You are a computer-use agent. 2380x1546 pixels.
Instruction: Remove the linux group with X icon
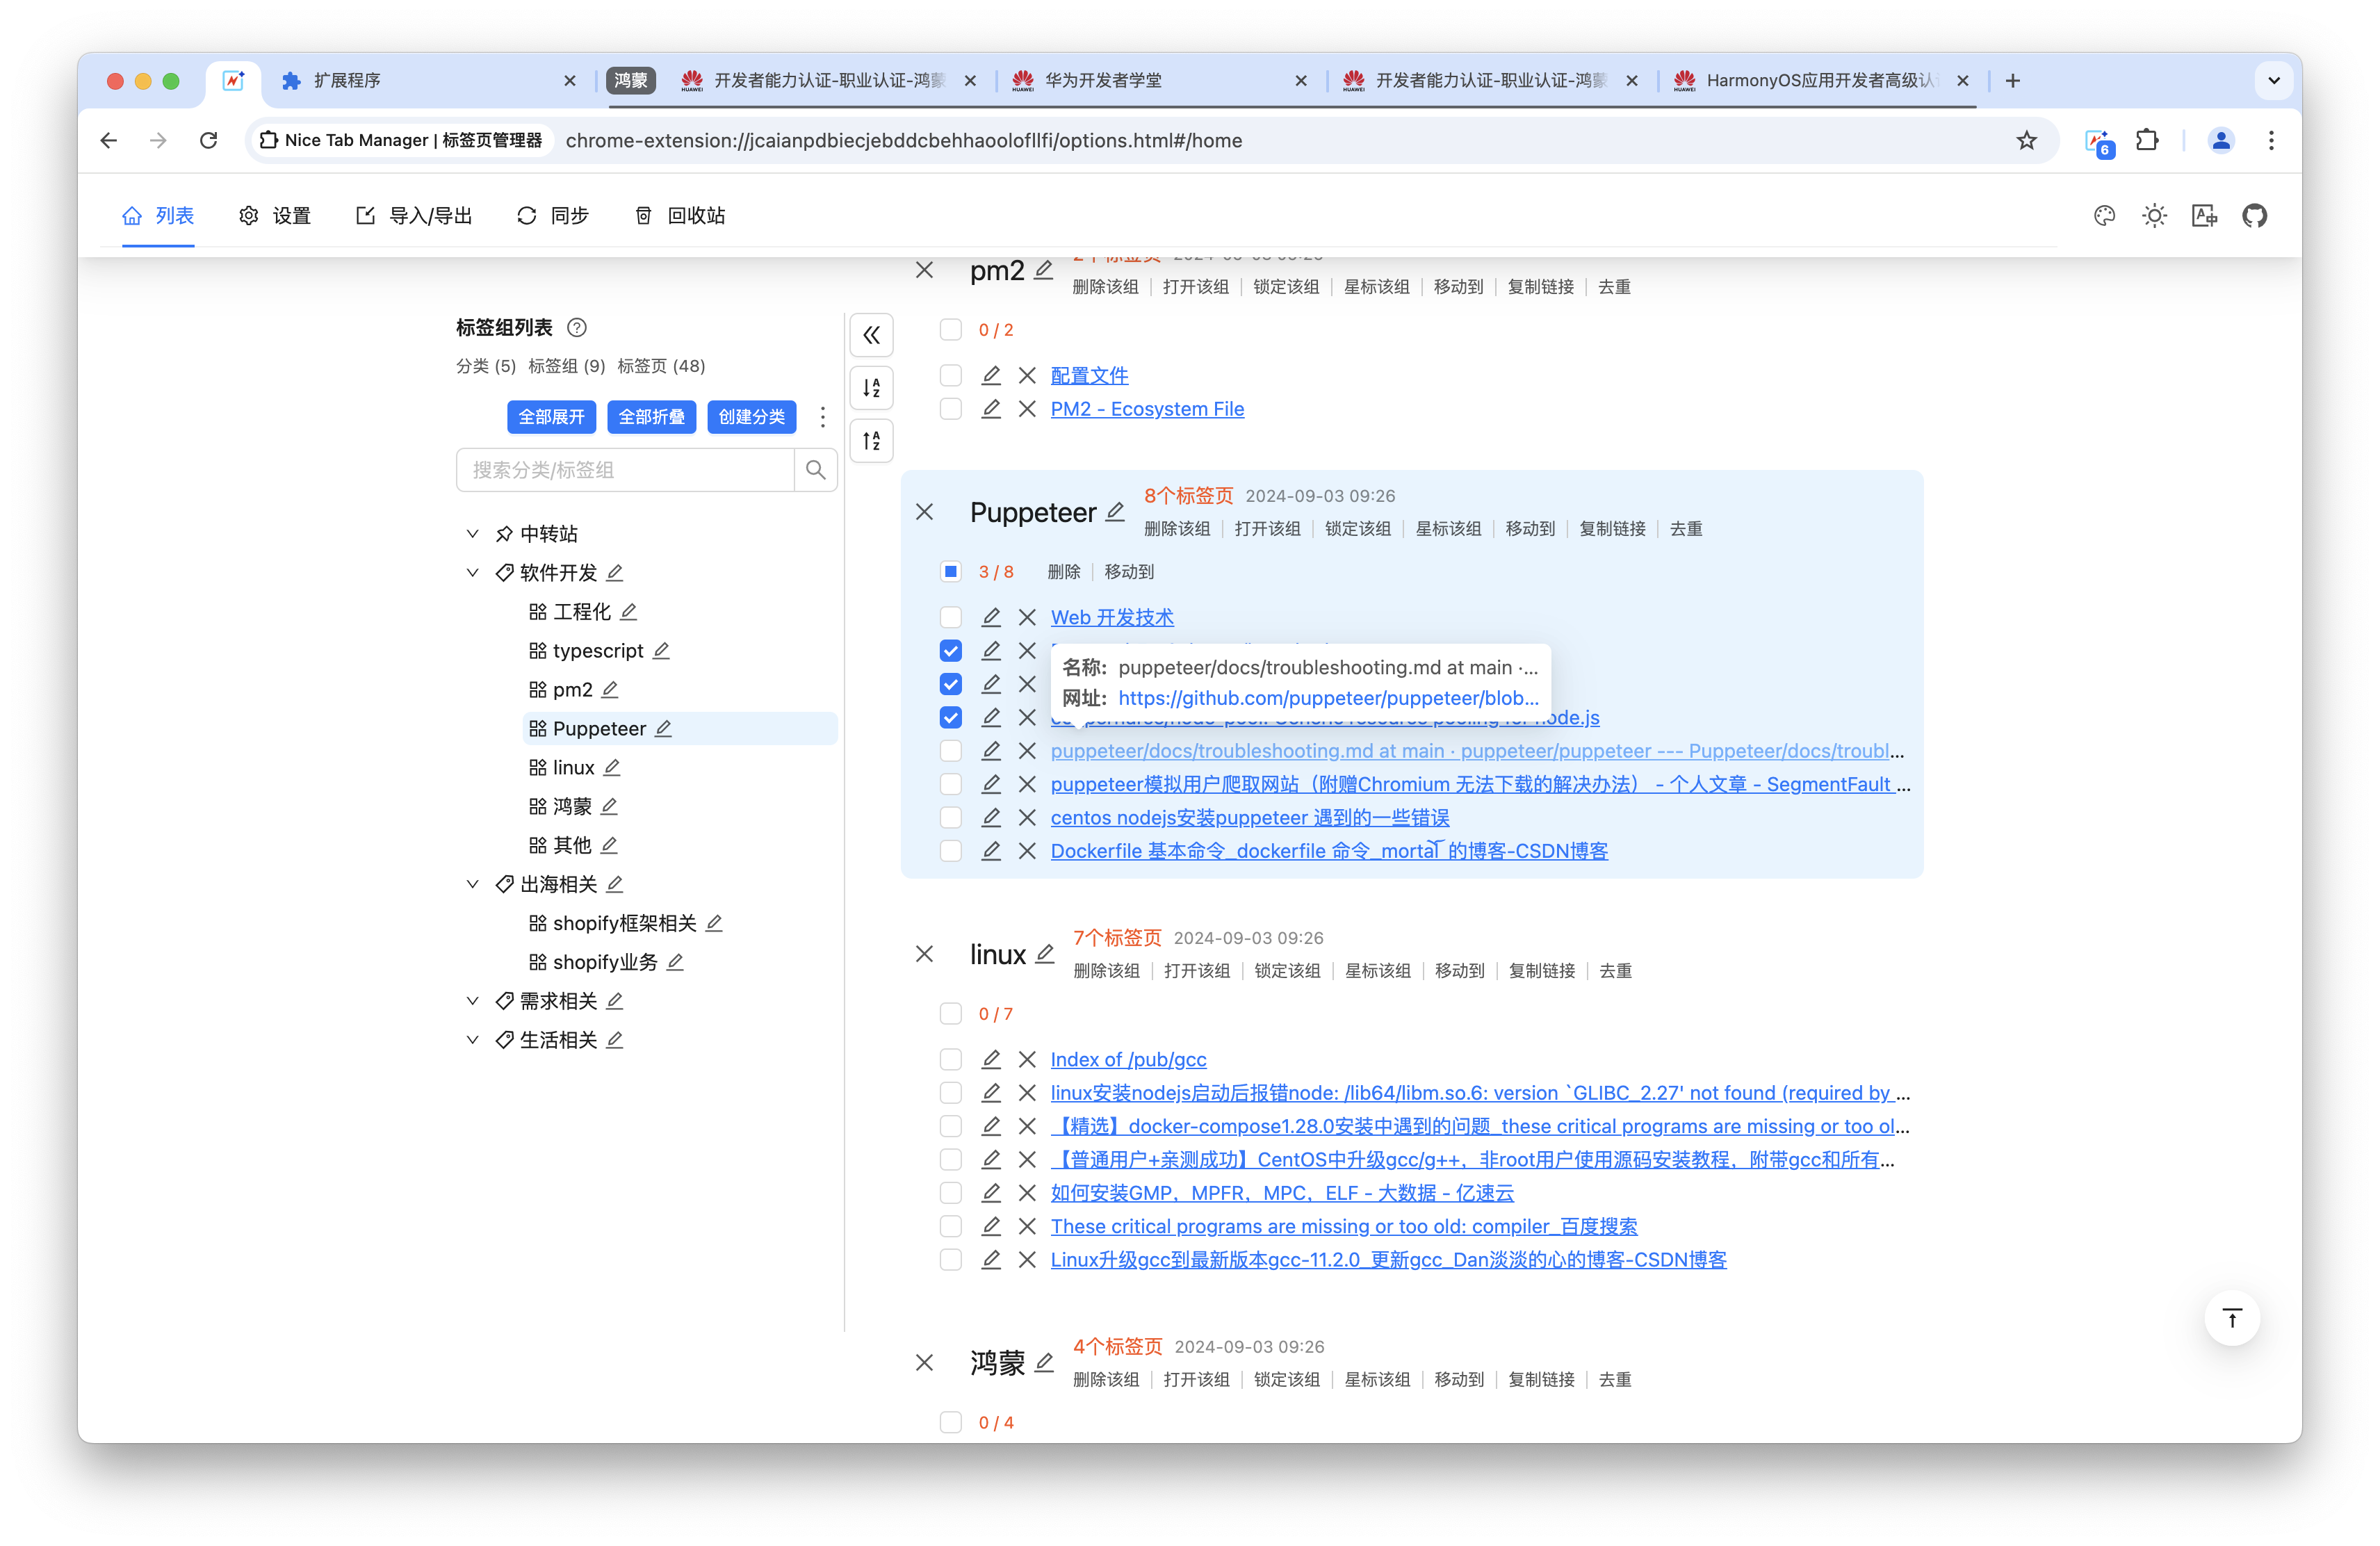924,954
